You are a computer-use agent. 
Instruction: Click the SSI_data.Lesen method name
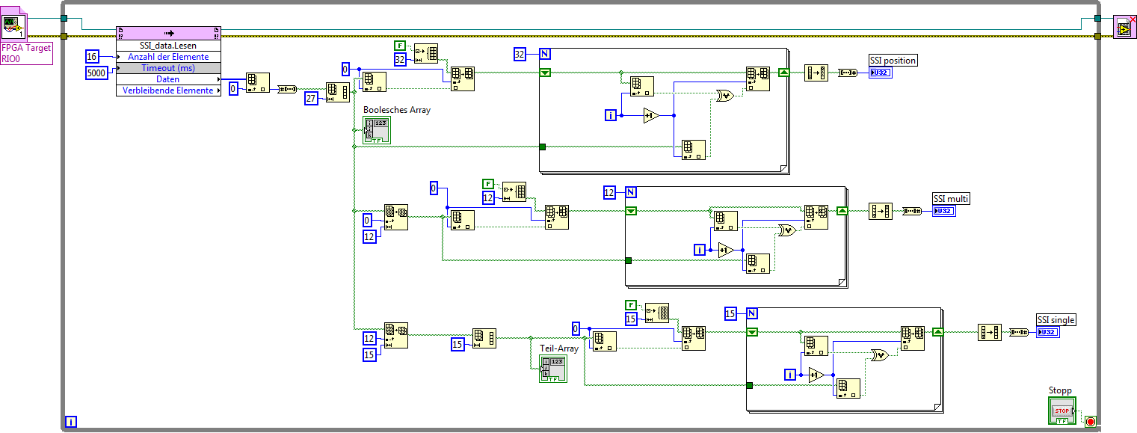pyautogui.click(x=168, y=45)
